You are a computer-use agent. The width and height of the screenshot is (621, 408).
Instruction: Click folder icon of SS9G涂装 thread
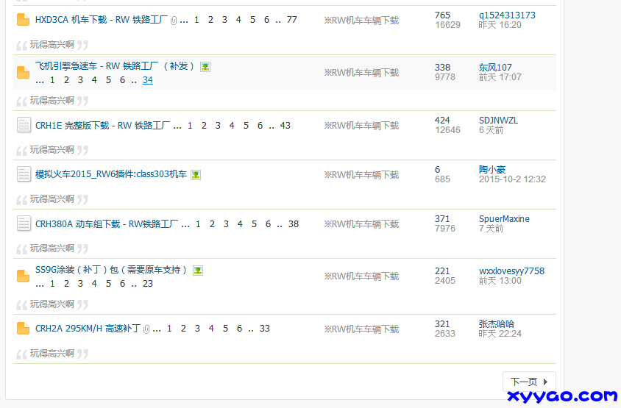(x=24, y=276)
